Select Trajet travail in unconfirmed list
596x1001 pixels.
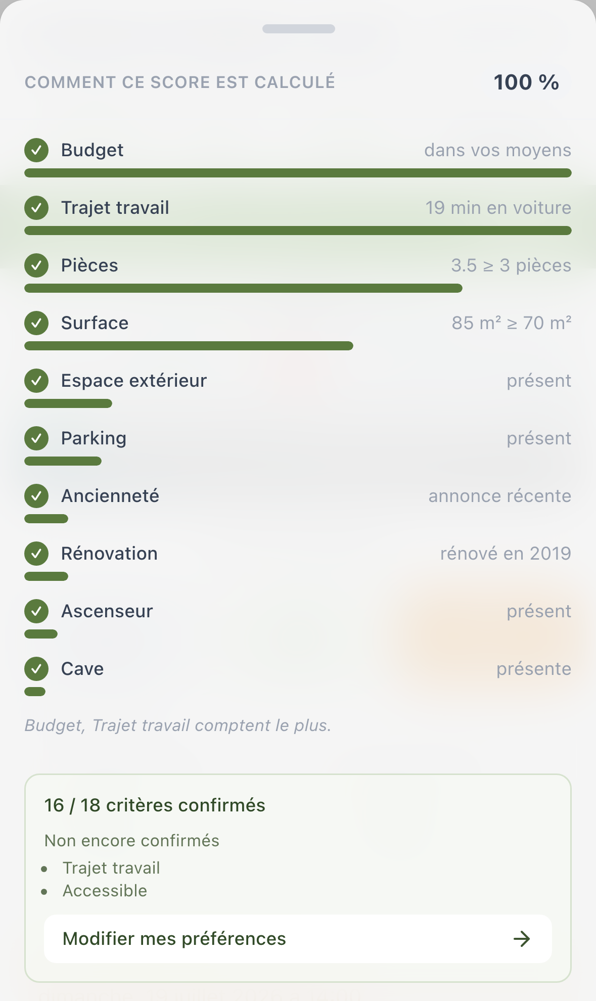pyautogui.click(x=111, y=868)
